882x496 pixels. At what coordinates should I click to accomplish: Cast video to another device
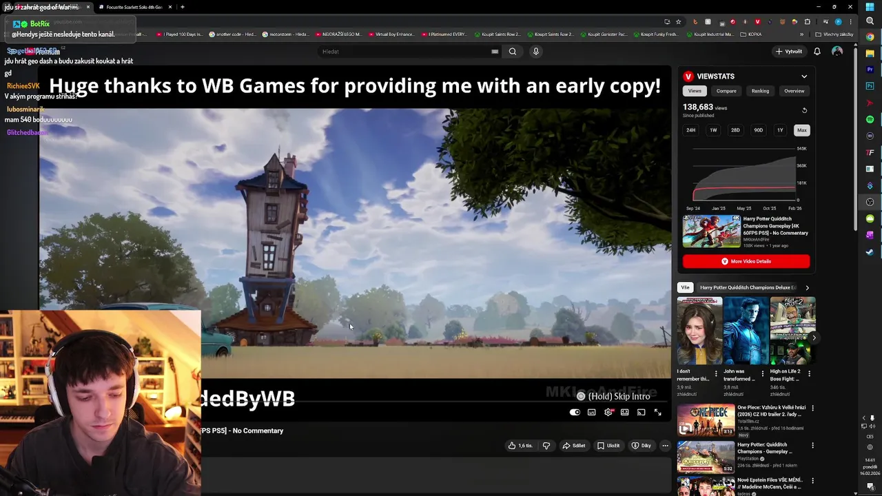pos(641,412)
